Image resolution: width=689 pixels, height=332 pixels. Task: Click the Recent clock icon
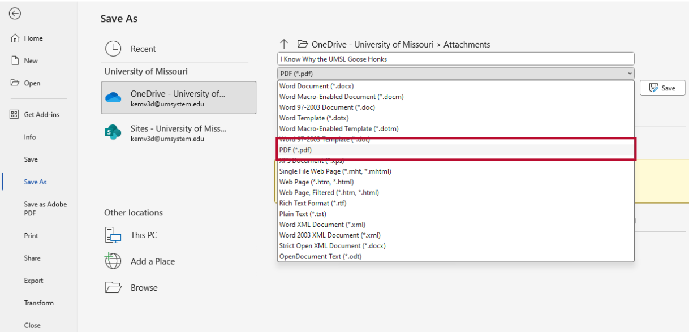[113, 49]
